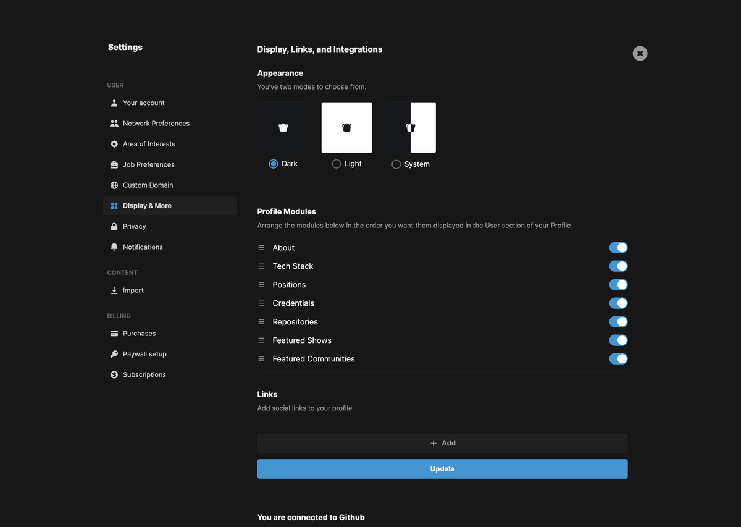
Task: Click the person icon beside Your account
Action: click(x=114, y=103)
